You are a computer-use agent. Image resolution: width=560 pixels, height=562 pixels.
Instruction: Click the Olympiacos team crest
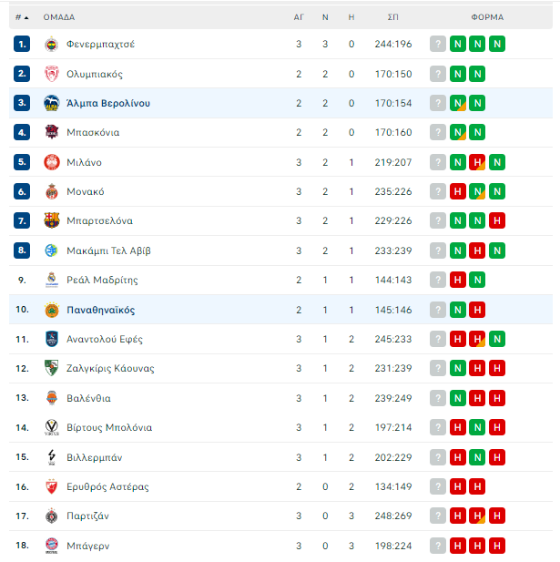[52, 74]
